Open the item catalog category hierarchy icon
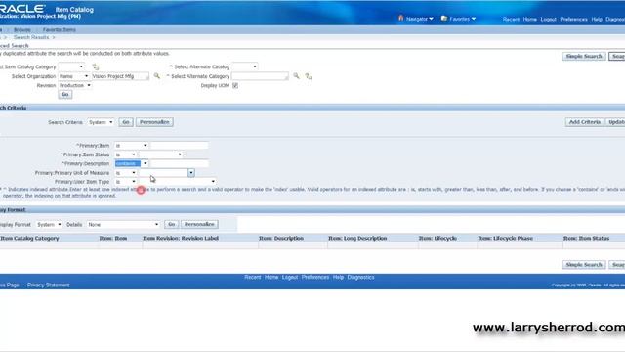625x352 pixels. click(x=96, y=66)
